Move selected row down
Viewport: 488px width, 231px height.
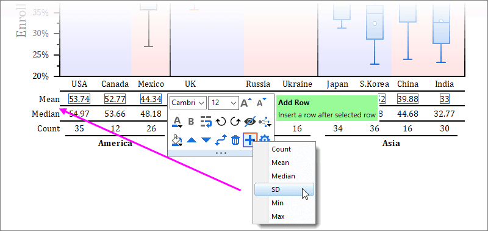(206, 141)
